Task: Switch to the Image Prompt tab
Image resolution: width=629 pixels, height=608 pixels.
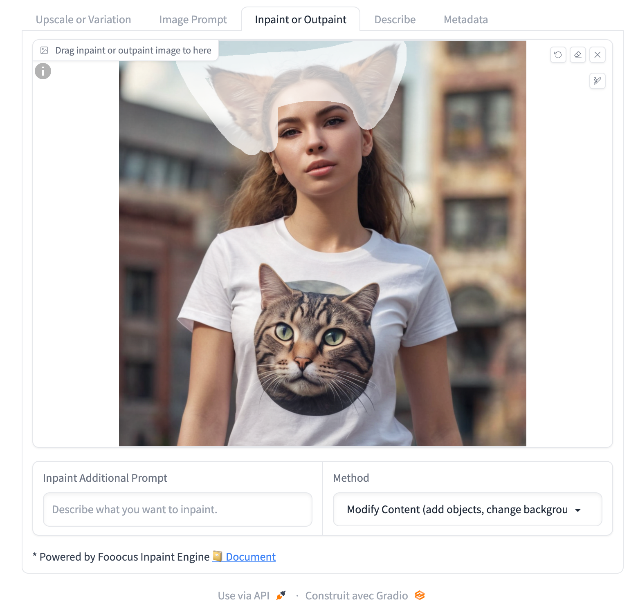Action: coord(193,19)
